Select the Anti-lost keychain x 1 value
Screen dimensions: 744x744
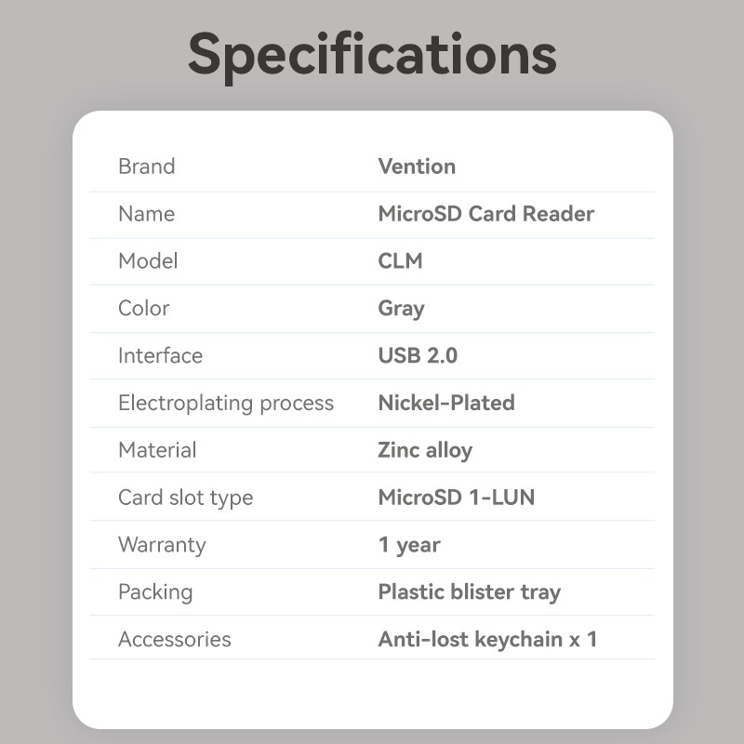coord(486,640)
